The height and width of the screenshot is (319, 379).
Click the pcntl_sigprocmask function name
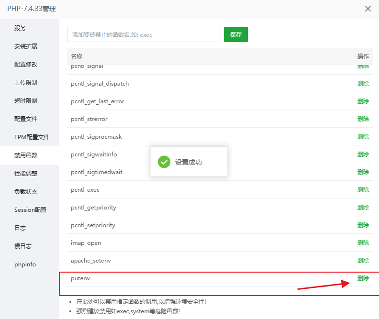96,137
